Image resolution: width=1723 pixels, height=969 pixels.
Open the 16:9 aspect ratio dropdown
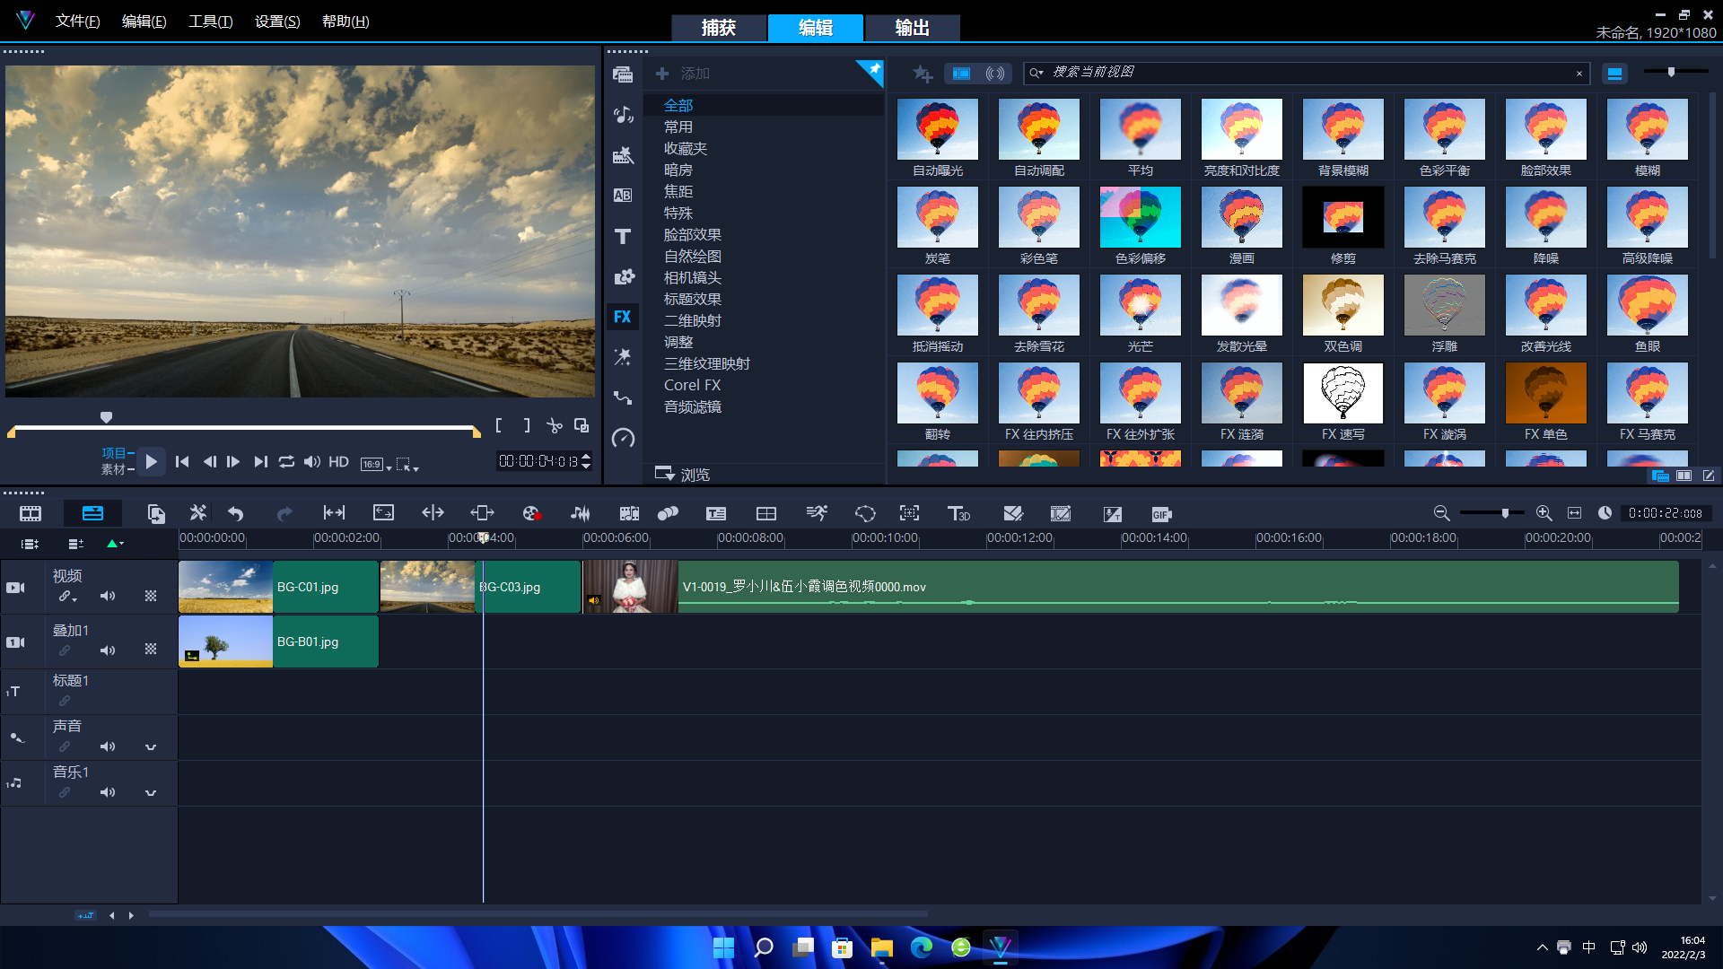point(376,464)
